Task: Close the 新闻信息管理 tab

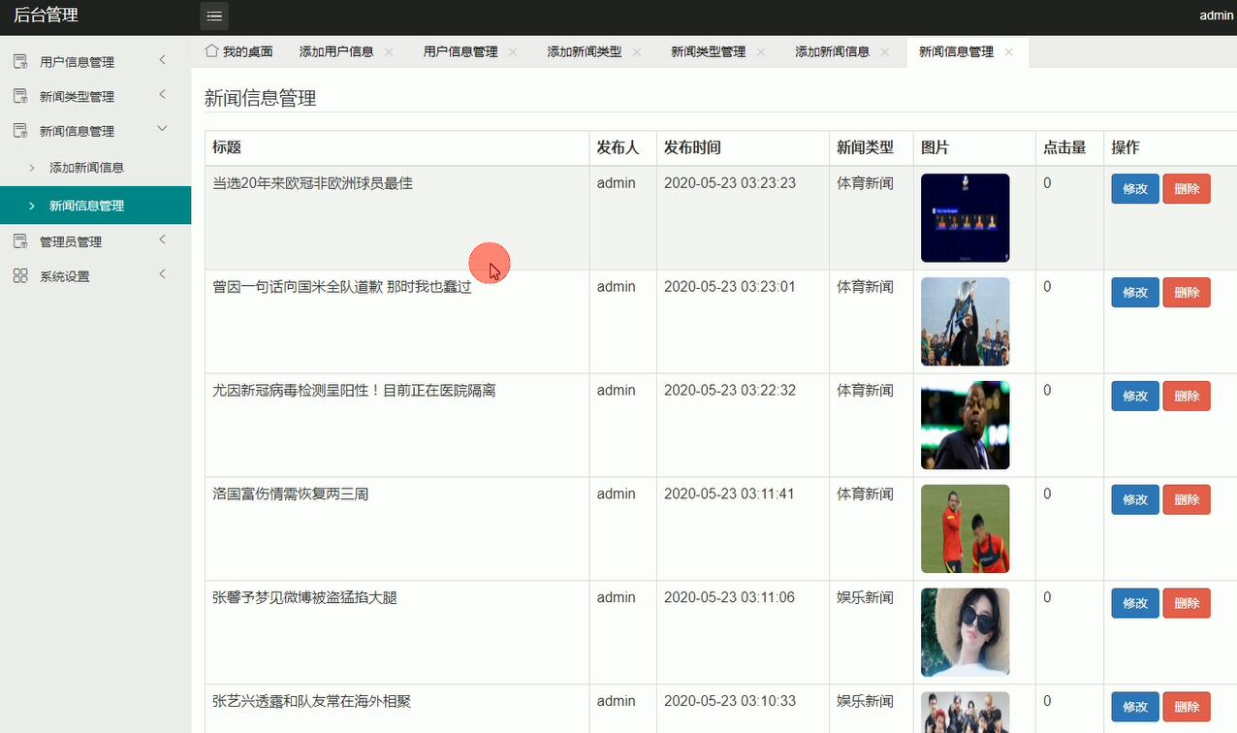Action: coord(1009,52)
